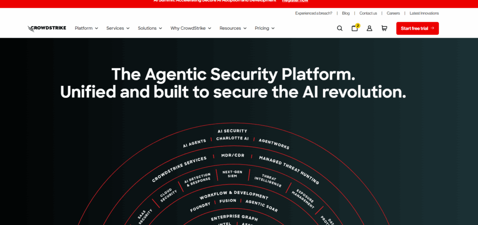This screenshot has height=225, width=478.
Task: Open the shopping cart icon
Action: pos(384,28)
